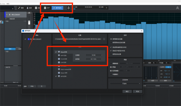Select the second range radio button in options
The image size is (181, 106).
click(x=111, y=43)
